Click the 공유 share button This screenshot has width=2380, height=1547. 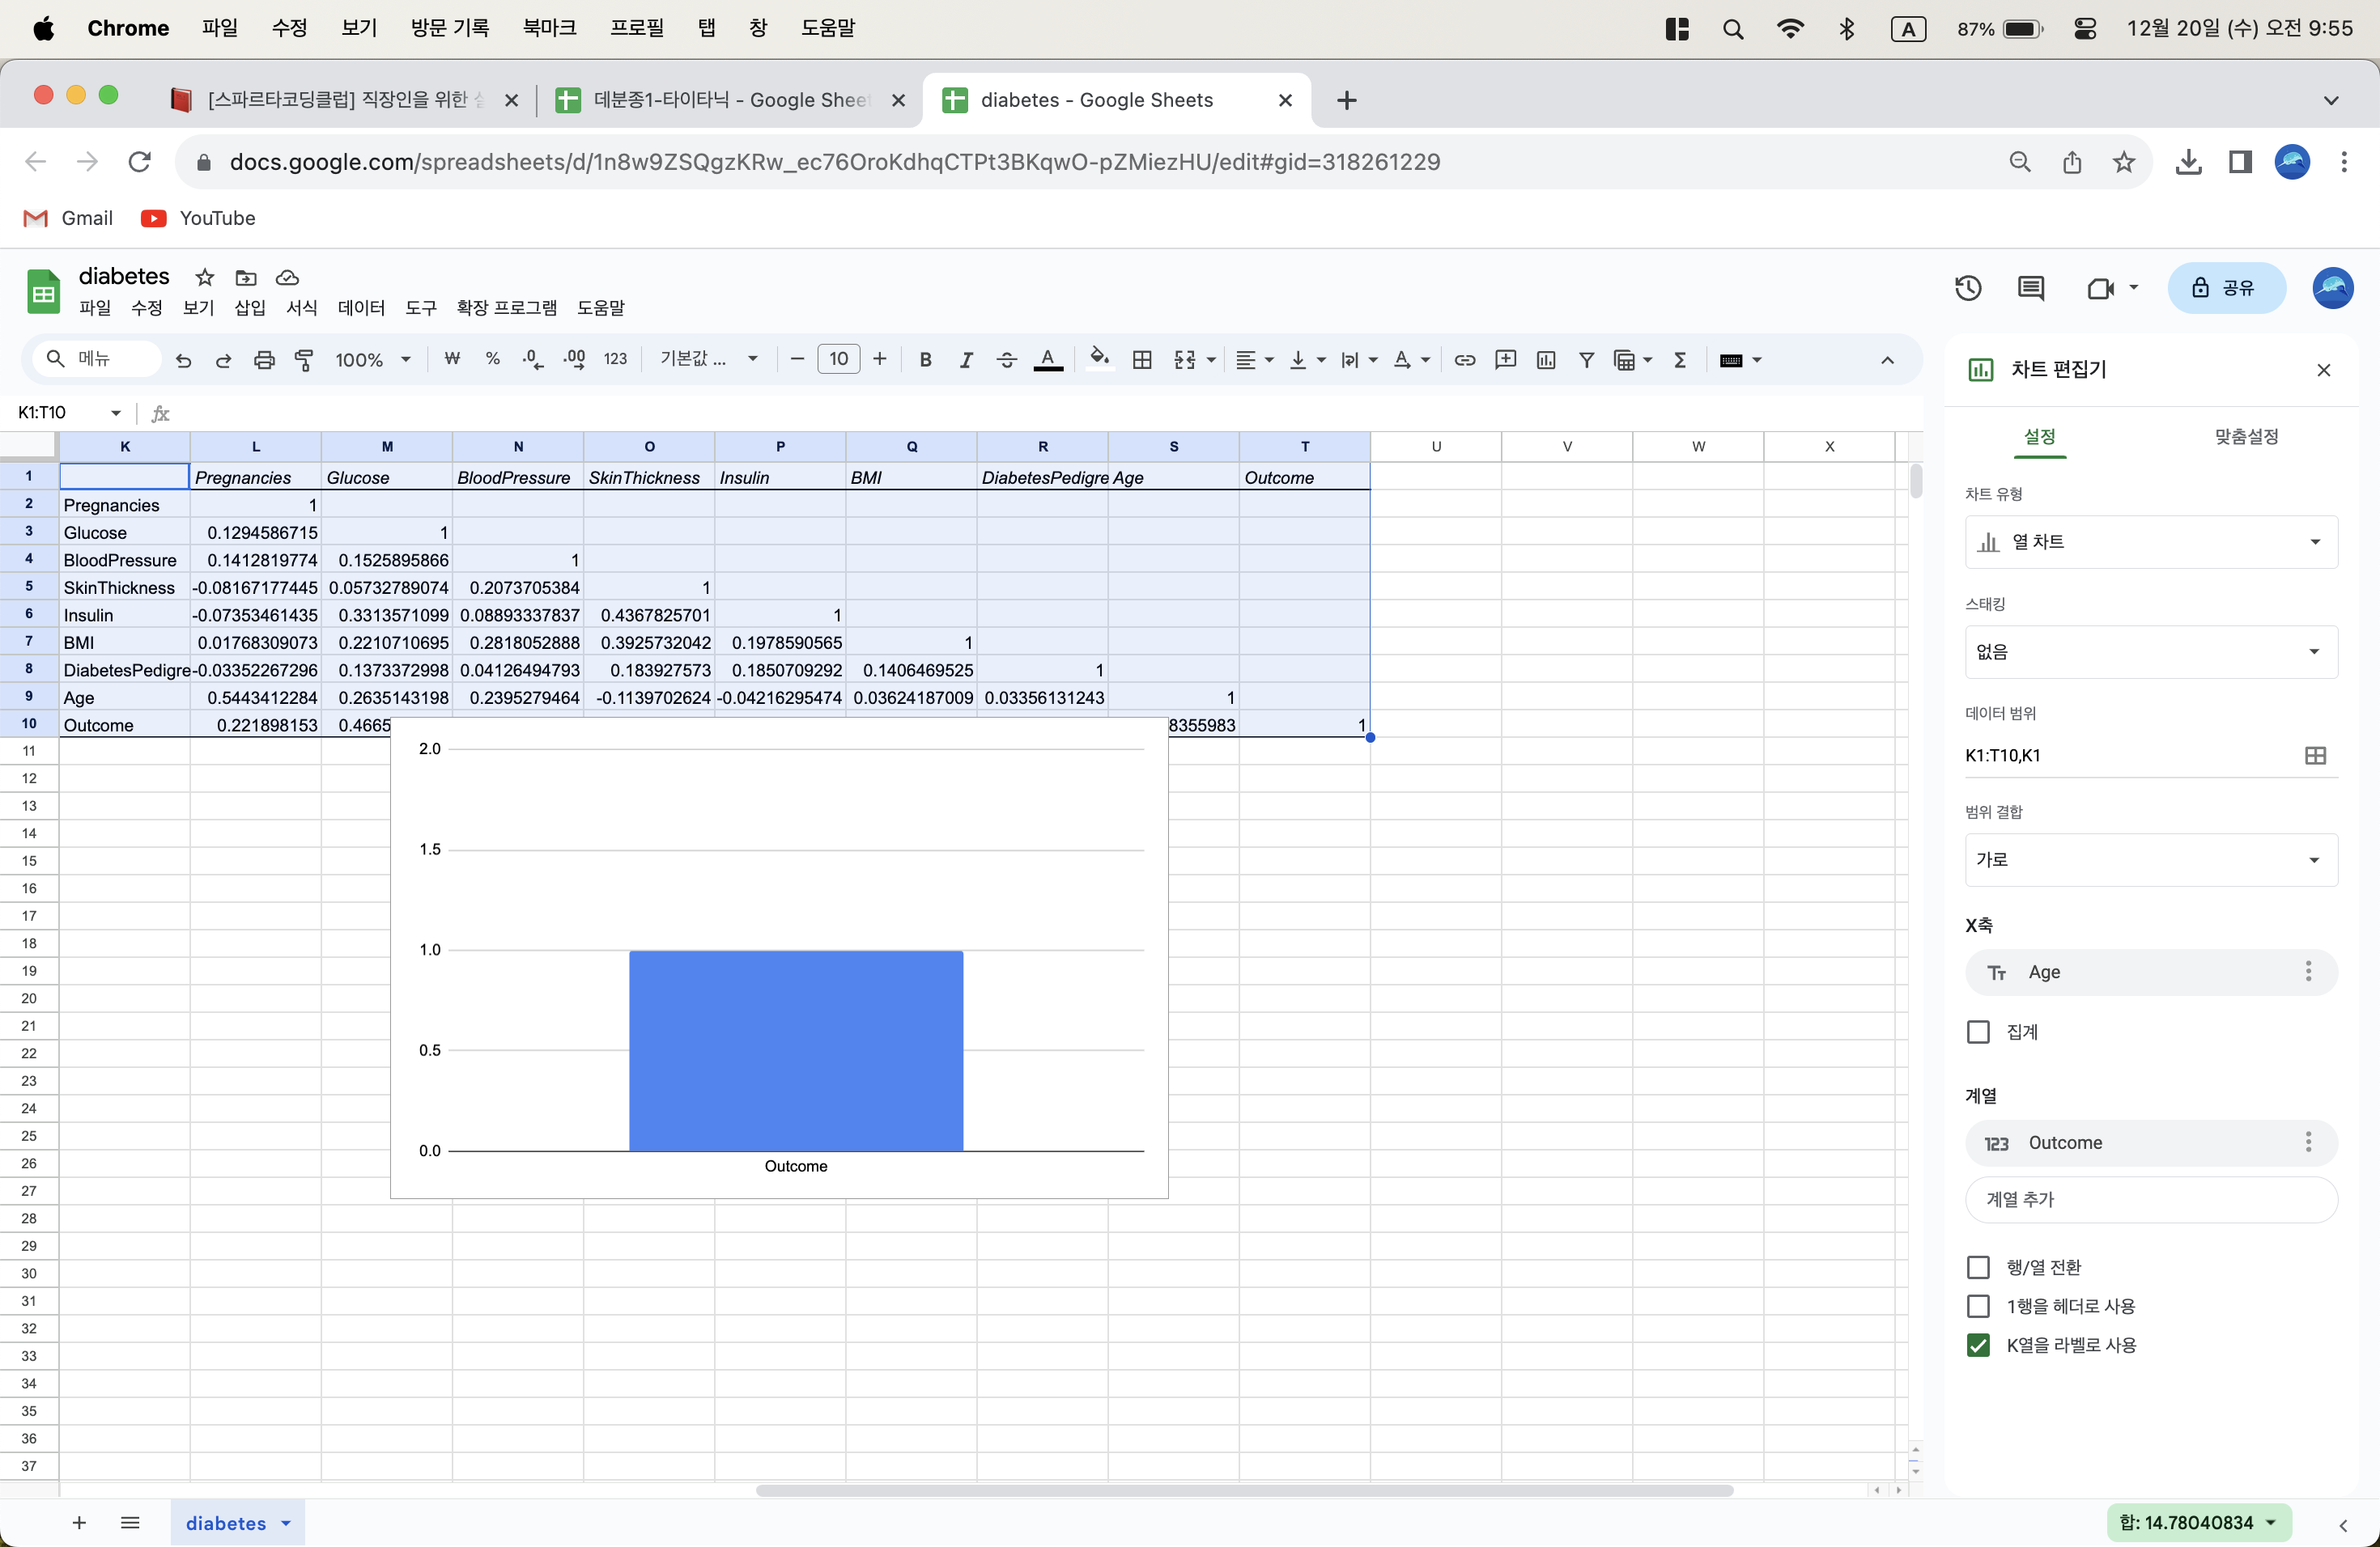(x=2225, y=288)
